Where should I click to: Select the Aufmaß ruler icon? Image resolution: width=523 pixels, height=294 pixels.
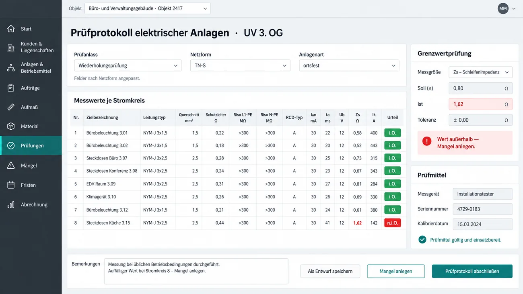11,107
